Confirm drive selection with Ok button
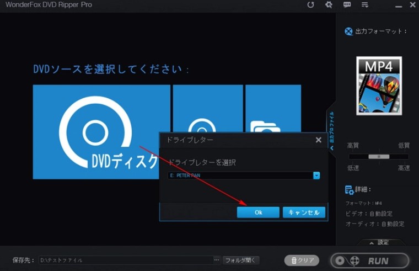Image resolution: width=419 pixels, height=271 pixels. 258,212
